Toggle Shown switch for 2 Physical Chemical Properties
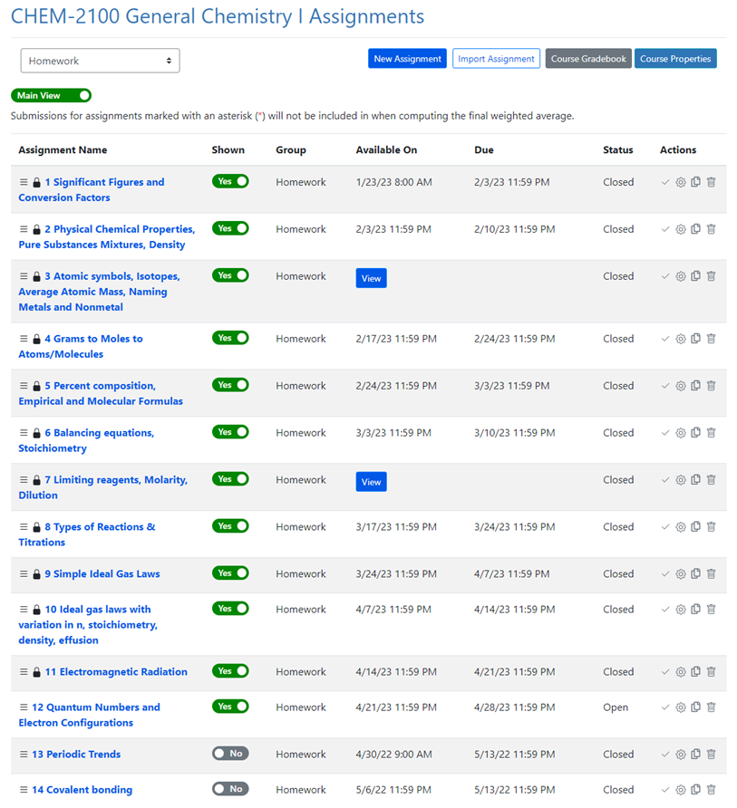737x808 pixels. click(x=230, y=229)
